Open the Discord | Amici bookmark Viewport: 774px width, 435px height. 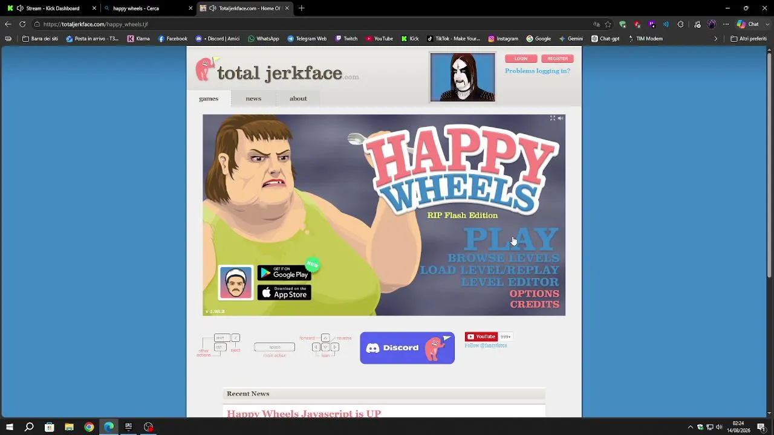218,39
